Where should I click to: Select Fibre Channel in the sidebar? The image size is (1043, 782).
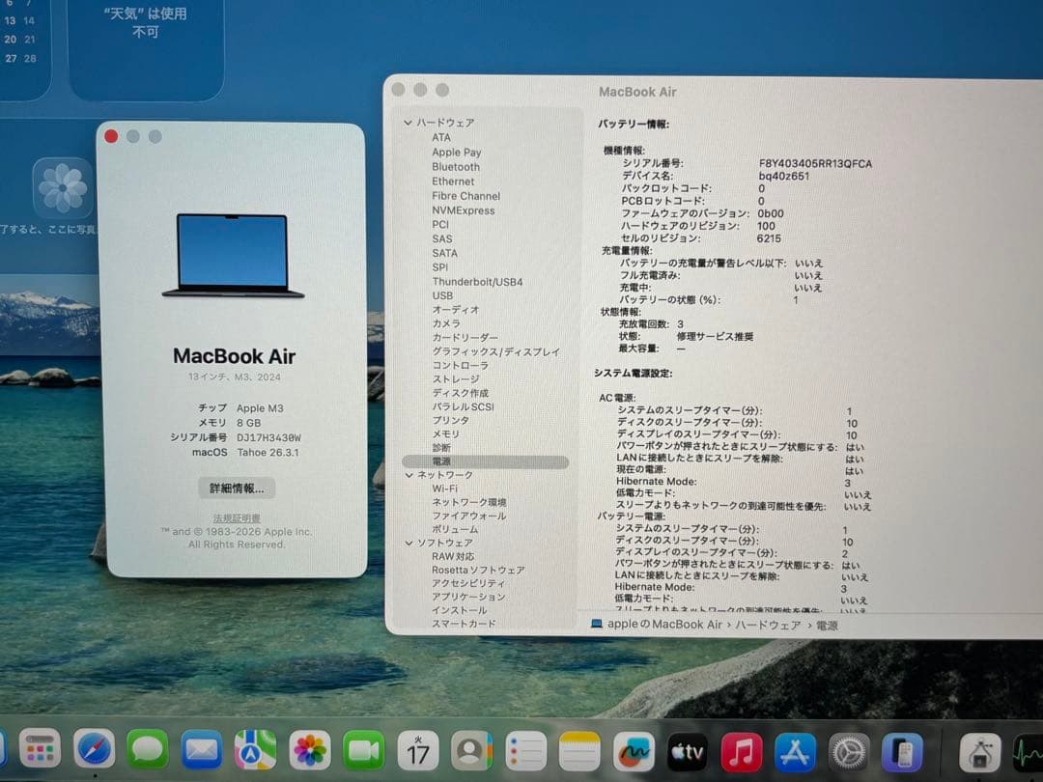pos(465,196)
